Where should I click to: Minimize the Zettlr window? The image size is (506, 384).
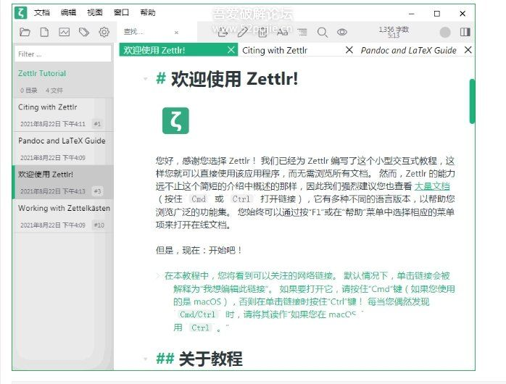click(x=412, y=14)
